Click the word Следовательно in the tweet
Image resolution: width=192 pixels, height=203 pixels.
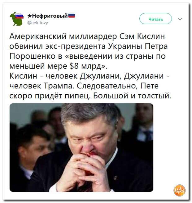(x=107, y=86)
